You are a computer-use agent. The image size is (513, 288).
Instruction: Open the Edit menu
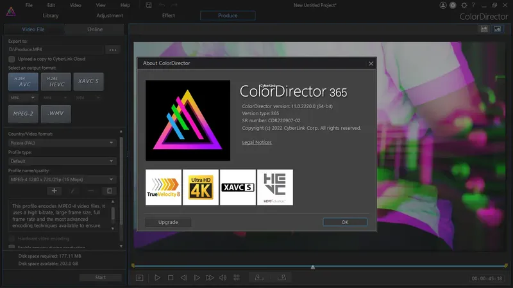51,5
